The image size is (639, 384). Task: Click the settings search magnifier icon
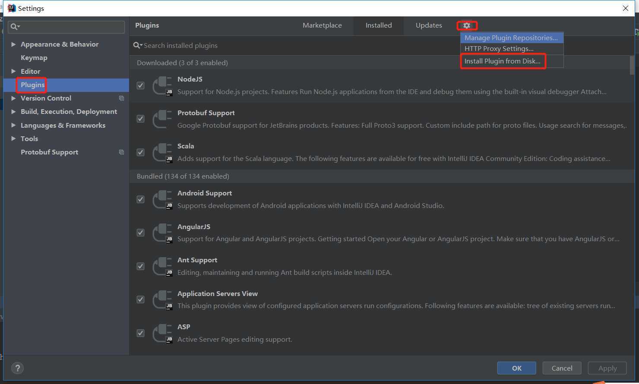(x=15, y=27)
